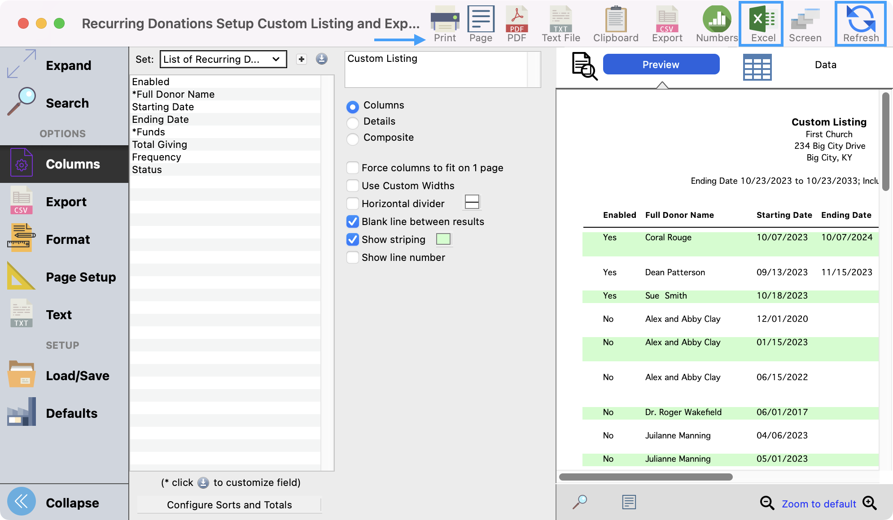Copy listing using Clipboard icon

pos(616,23)
